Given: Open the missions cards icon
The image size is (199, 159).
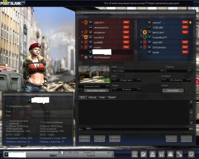Looking at the screenshot, I should point(144,154).
